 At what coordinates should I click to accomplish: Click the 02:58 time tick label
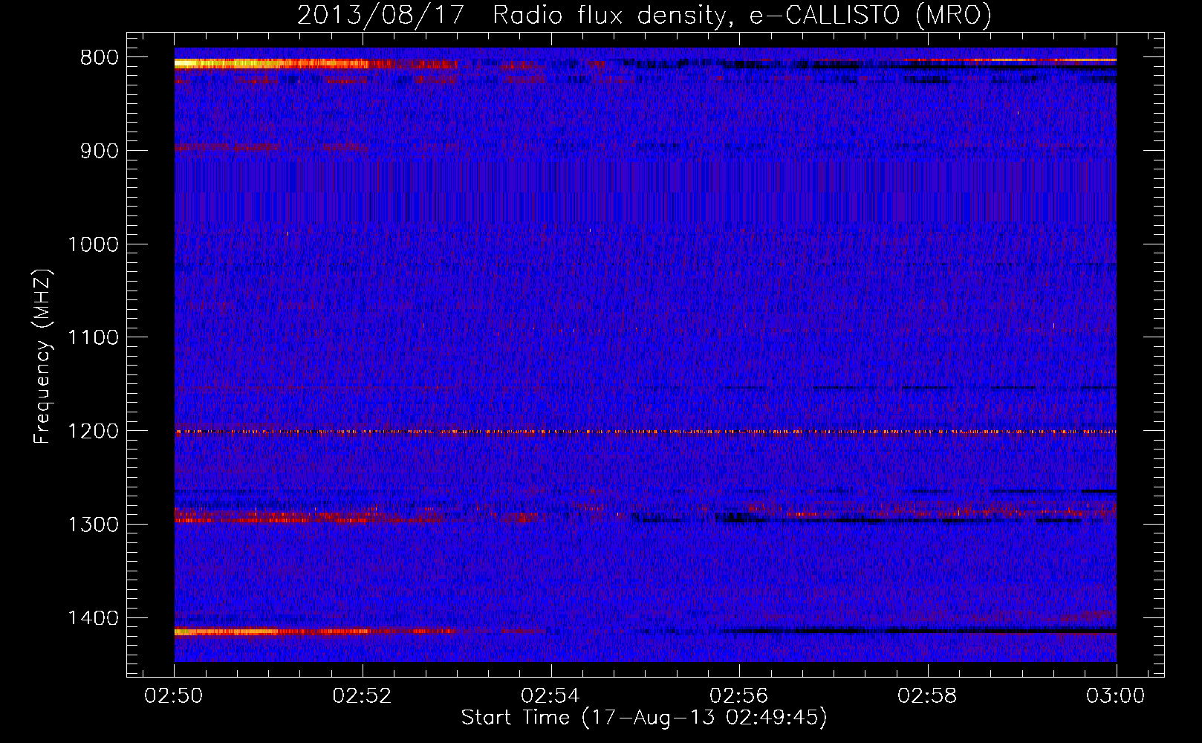tap(928, 695)
